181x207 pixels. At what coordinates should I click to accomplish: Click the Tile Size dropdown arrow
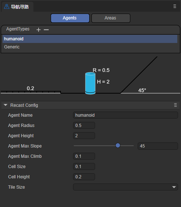(174, 187)
